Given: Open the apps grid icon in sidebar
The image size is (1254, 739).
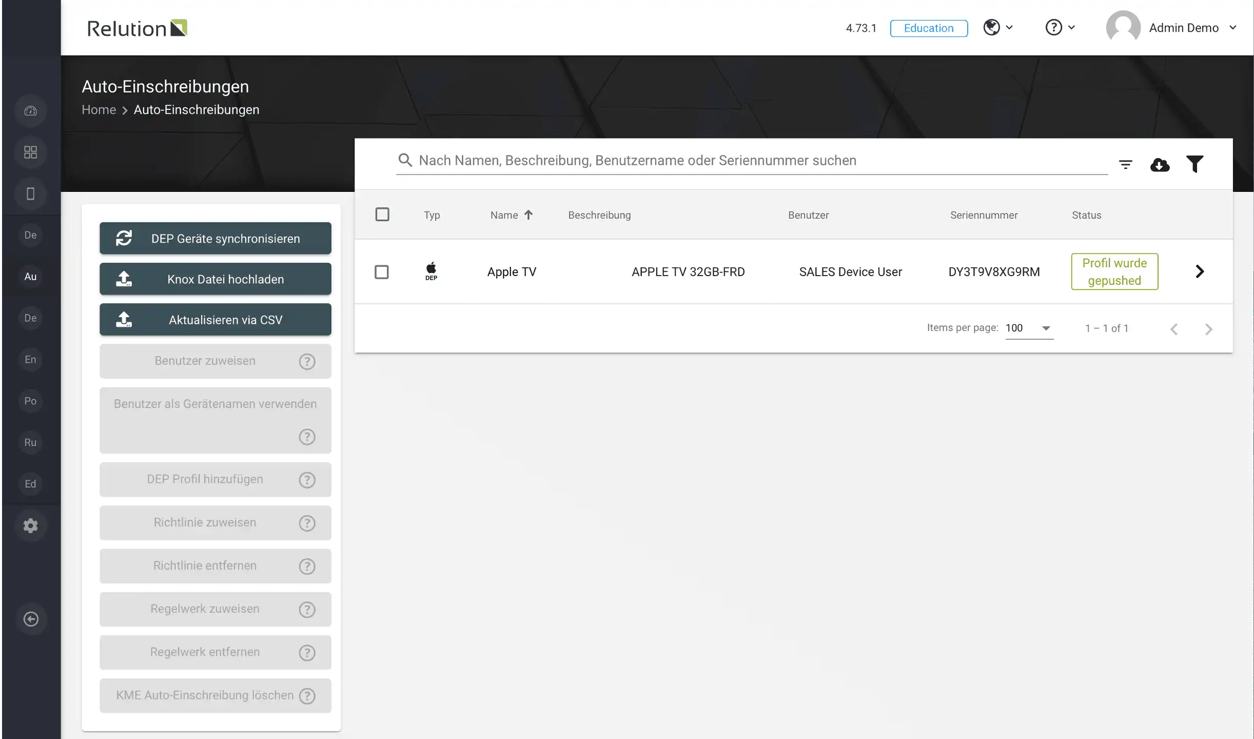Looking at the screenshot, I should click(x=31, y=152).
